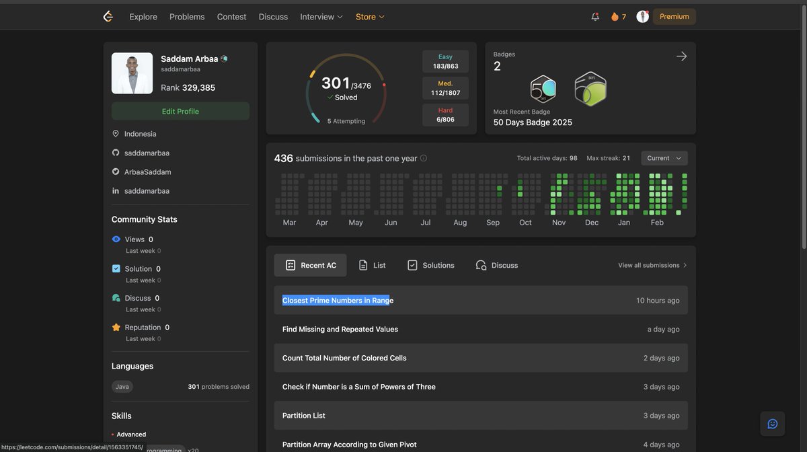Open the chat support bubble icon
Viewport: 807px width, 452px height.
[x=773, y=424]
